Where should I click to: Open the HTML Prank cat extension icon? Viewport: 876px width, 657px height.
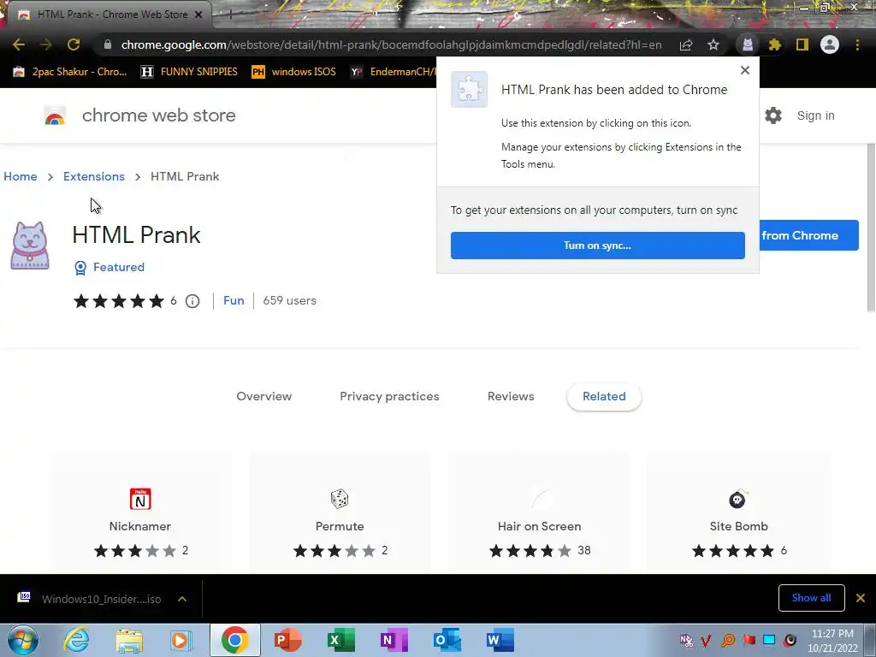click(x=748, y=44)
